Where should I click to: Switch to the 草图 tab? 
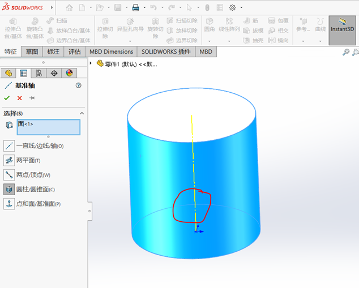pos(32,51)
